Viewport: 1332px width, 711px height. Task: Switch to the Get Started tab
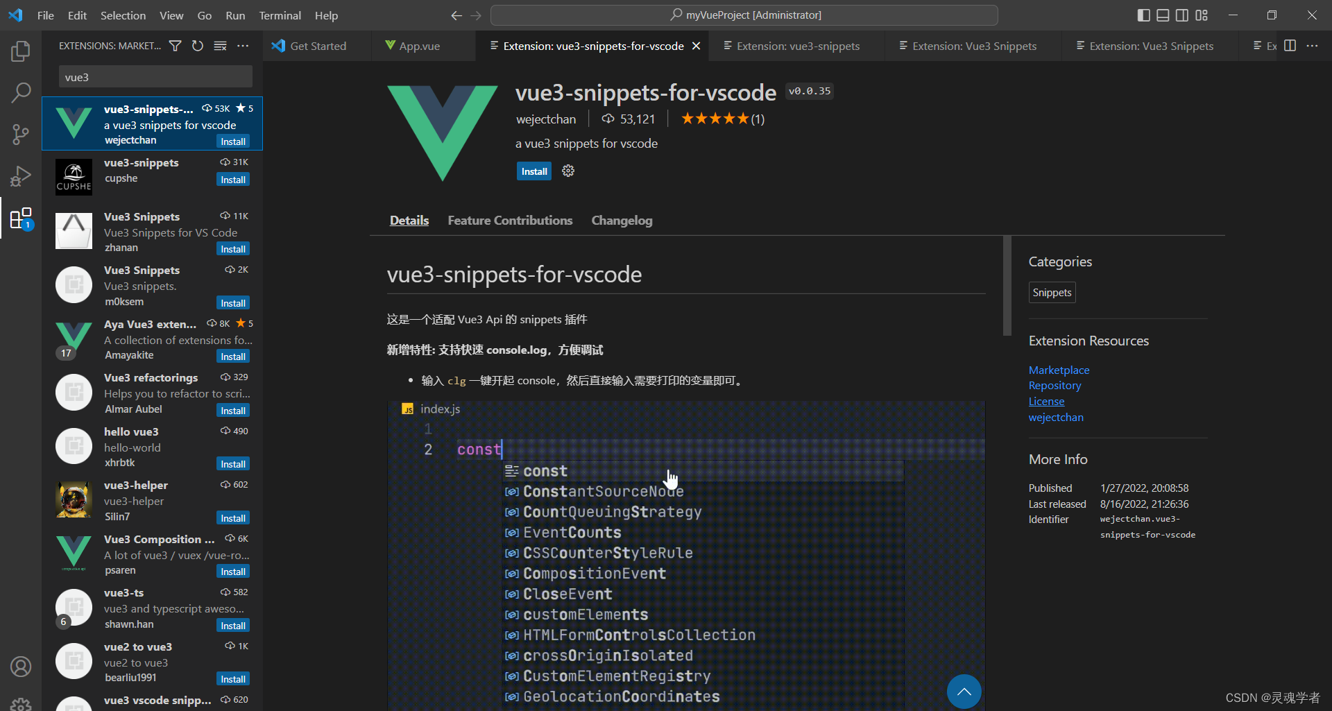coord(317,46)
